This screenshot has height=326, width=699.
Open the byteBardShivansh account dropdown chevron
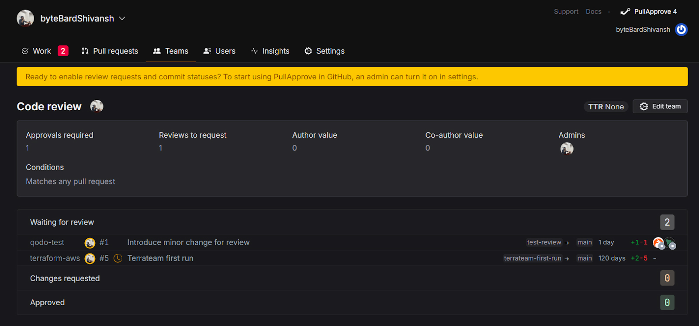click(x=122, y=18)
